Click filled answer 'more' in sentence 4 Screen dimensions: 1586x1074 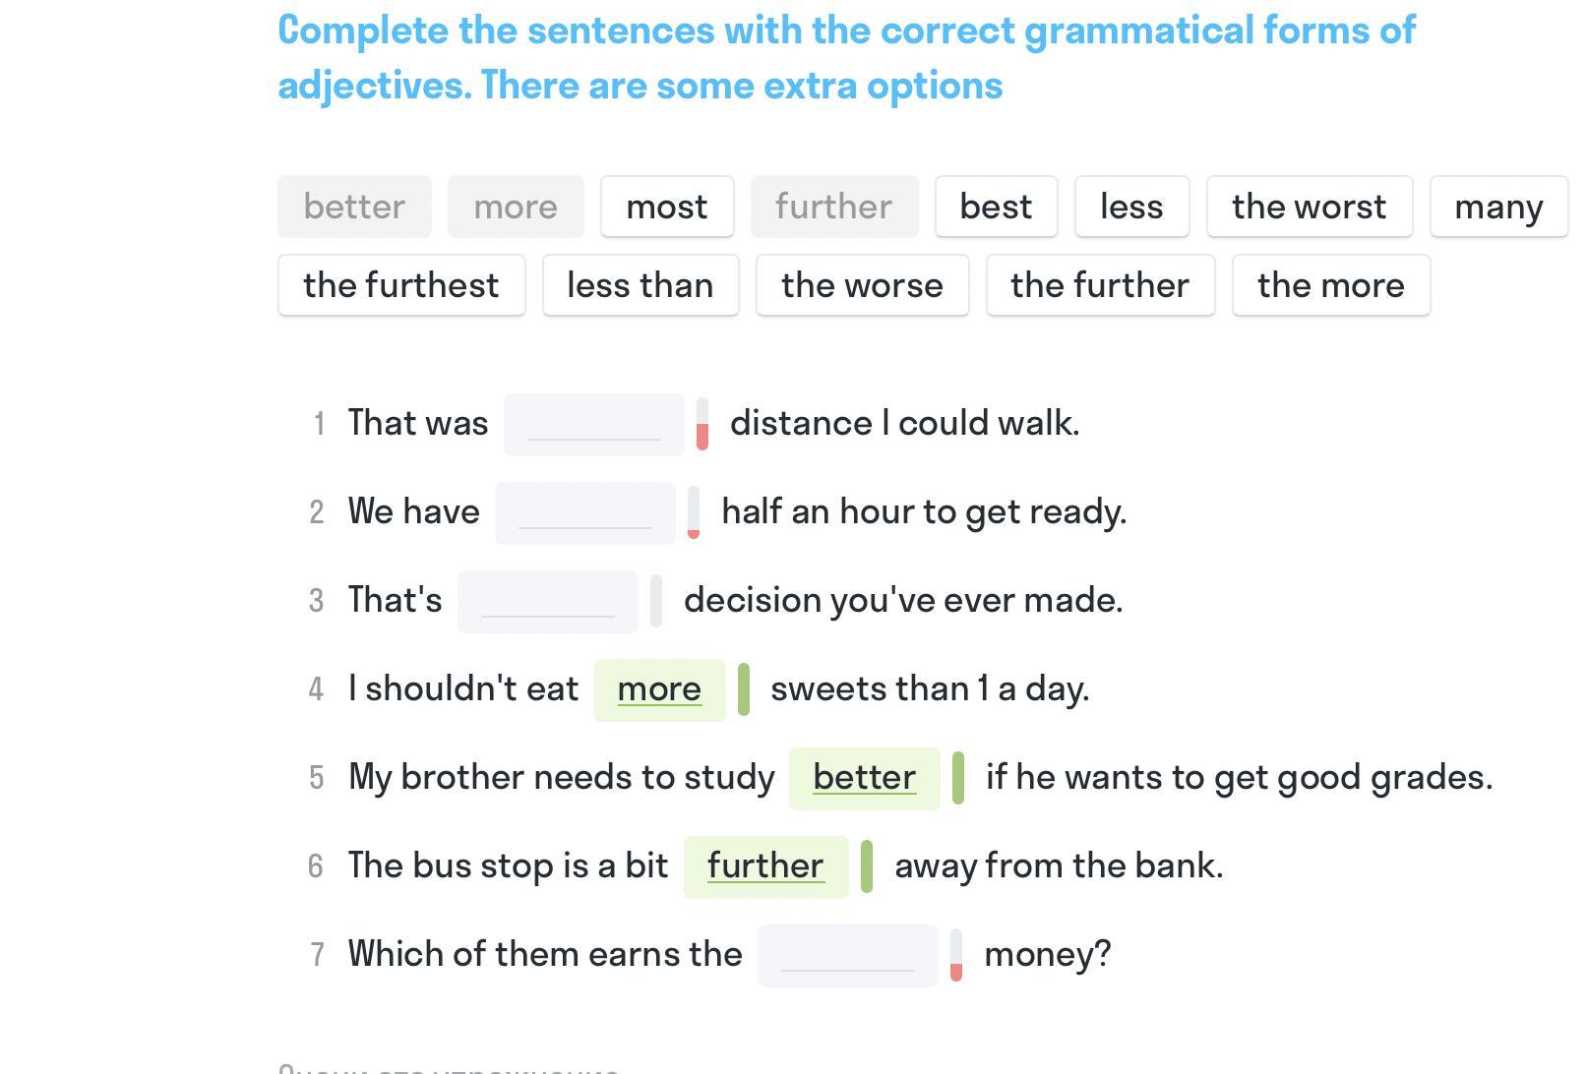click(659, 689)
